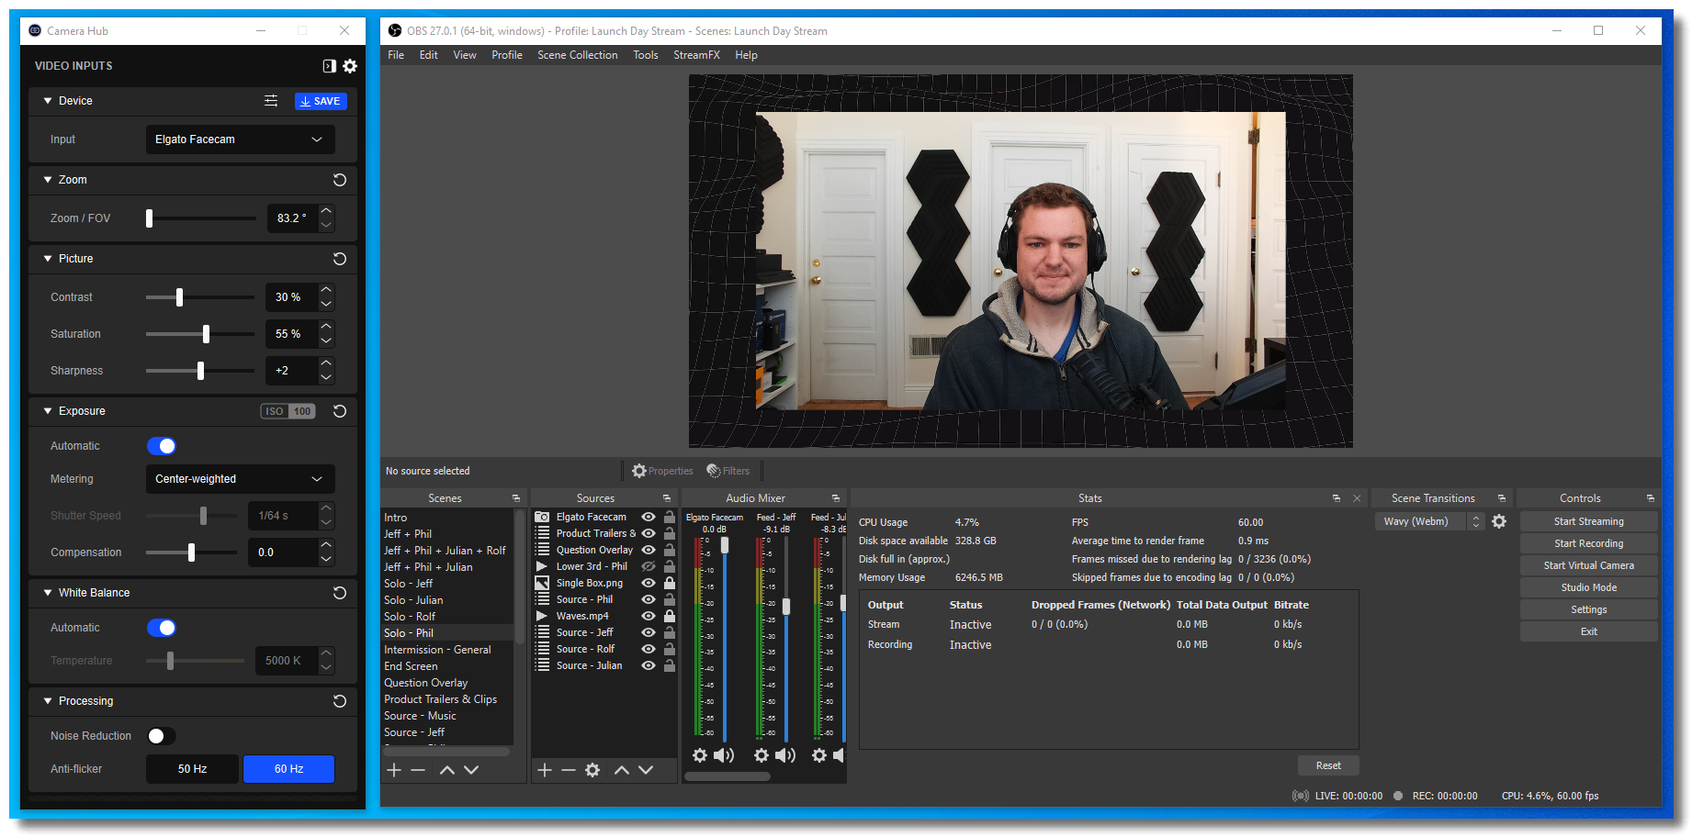This screenshot has height=837, width=1692.
Task: Mute Feed - Jeff audio speaker icon
Action: point(785,755)
